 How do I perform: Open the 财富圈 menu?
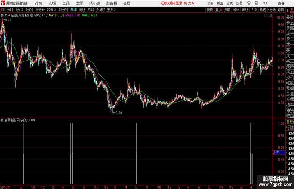coord(111,3)
